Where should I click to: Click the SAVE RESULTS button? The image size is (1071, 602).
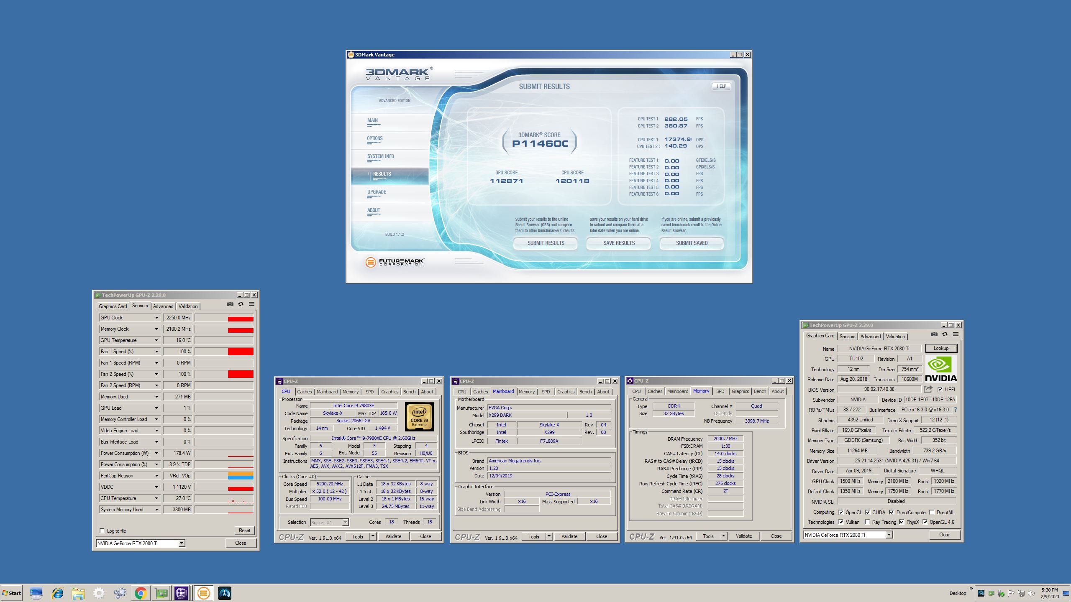tap(619, 243)
